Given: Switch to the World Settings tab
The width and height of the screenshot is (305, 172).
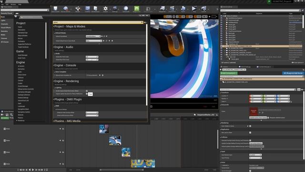Looking at the screenshot, I should coord(244,67).
